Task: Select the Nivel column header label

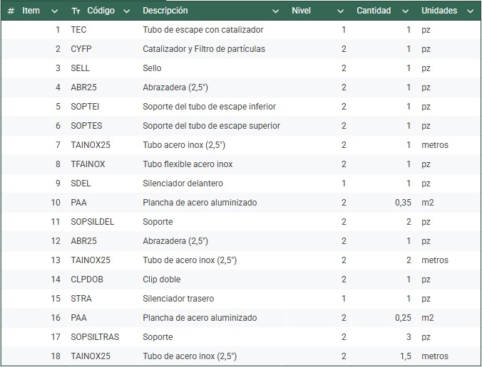Action: click(x=302, y=11)
